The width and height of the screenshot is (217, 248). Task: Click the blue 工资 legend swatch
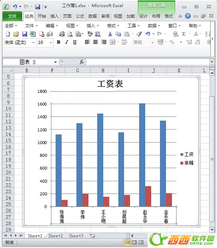pyautogui.click(x=182, y=154)
